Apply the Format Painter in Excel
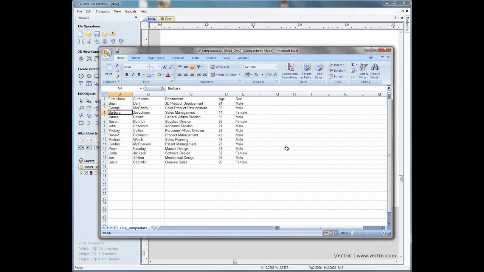Viewport: 484px width, 272px height. 117,77
